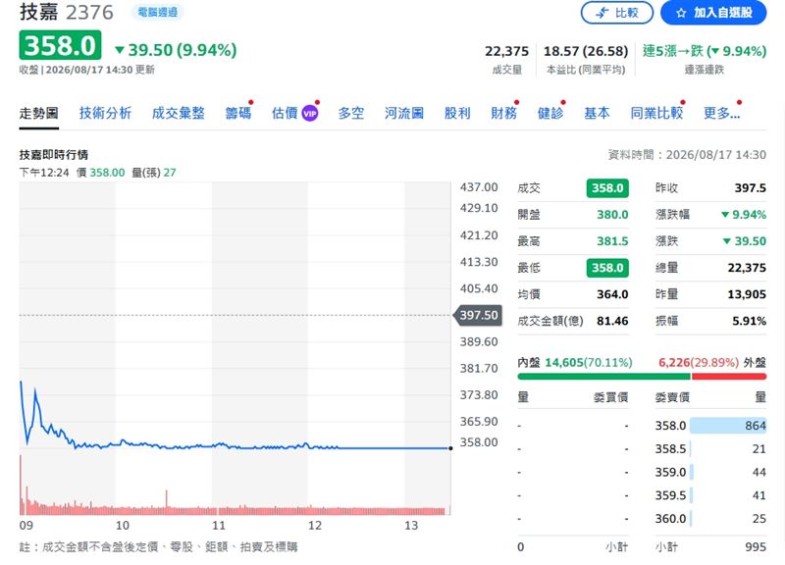The image size is (785, 565).
Task: Click the 397.50 previous close chart marker
Action: coord(477,315)
